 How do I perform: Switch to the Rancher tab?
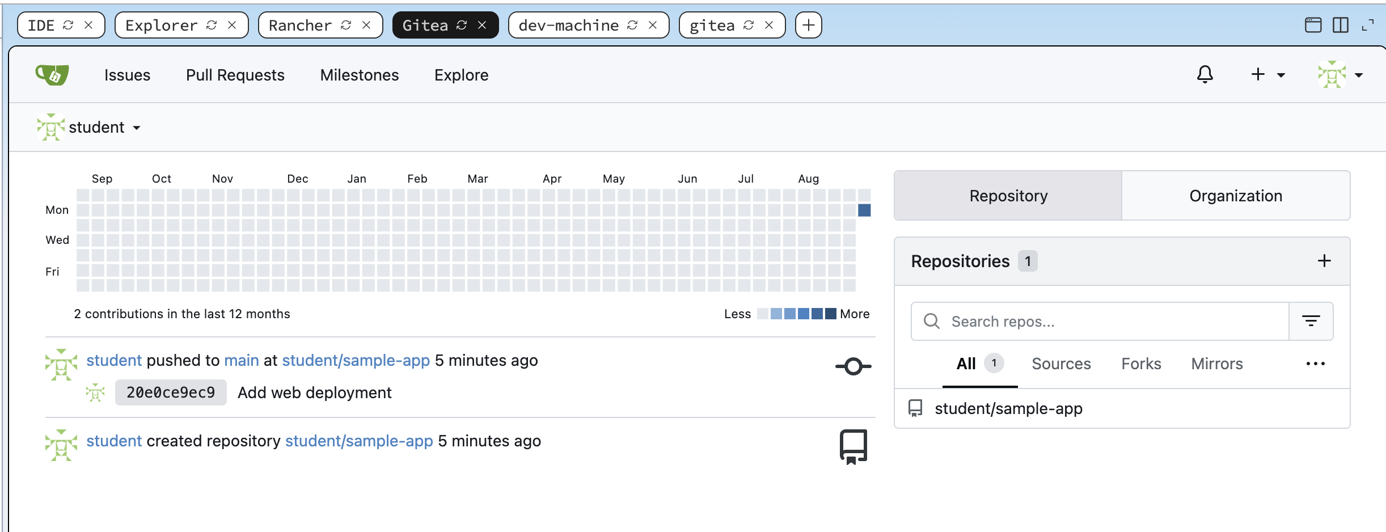tap(300, 25)
